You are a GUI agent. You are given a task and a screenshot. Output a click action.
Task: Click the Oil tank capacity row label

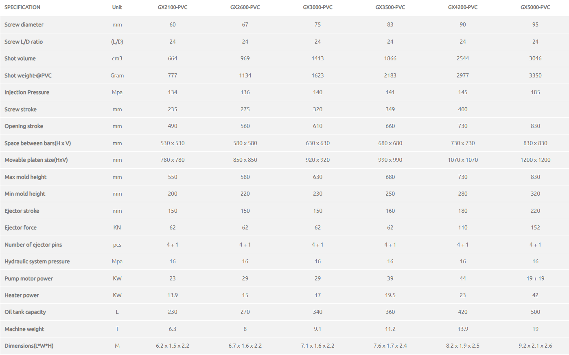(x=25, y=312)
